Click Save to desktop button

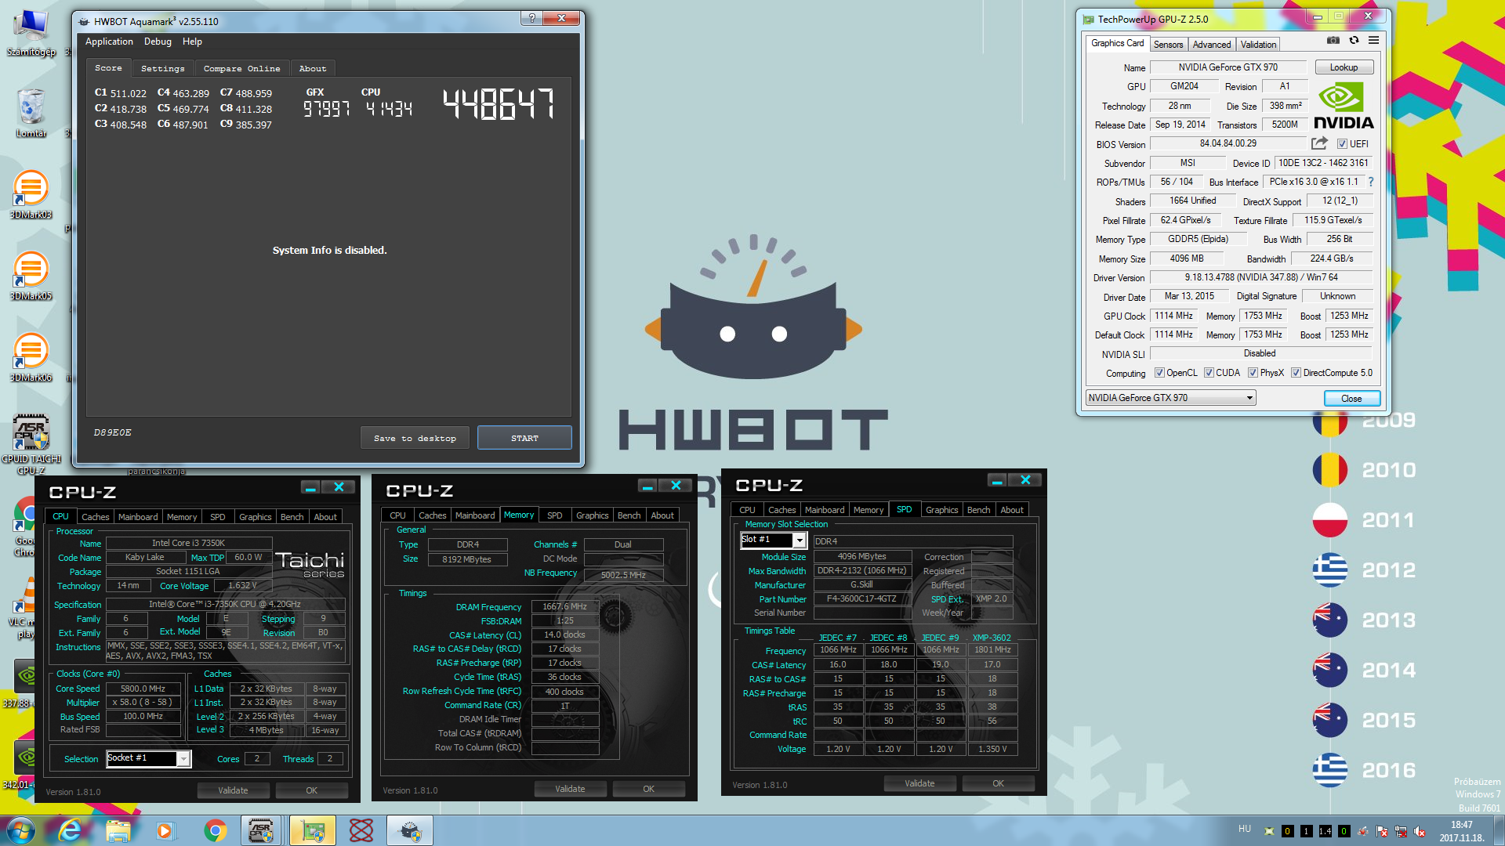415,438
